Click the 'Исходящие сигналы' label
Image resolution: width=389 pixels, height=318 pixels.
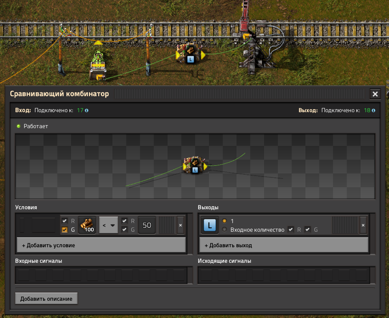[x=224, y=261]
